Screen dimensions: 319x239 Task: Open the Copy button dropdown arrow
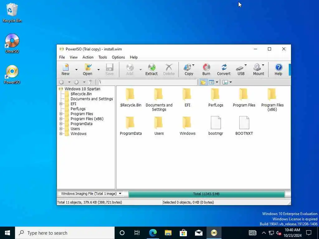pyautogui.click(x=193, y=65)
